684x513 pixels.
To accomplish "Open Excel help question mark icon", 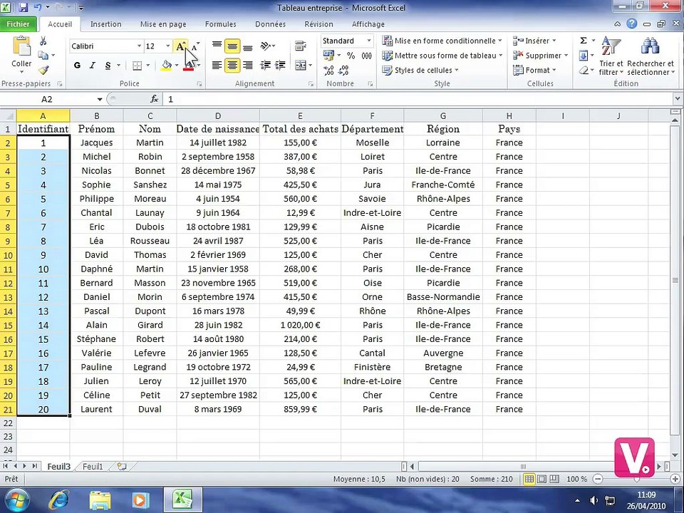I will pos(632,24).
